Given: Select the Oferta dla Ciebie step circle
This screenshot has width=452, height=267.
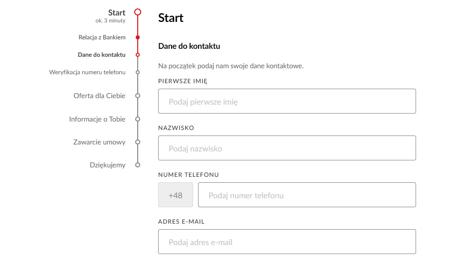Looking at the screenshot, I should pos(138,96).
